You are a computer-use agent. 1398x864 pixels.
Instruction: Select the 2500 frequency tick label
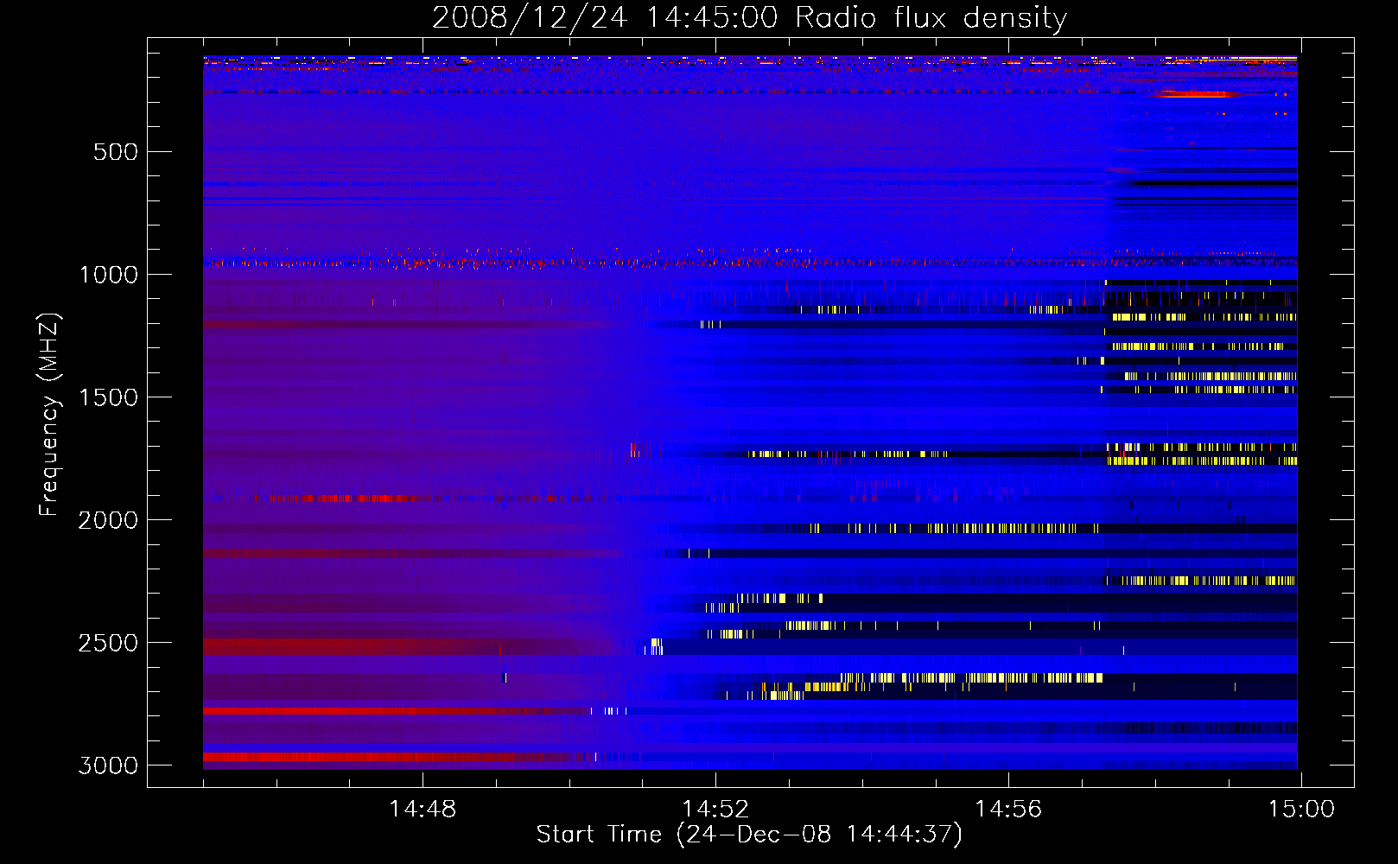pyautogui.click(x=108, y=643)
